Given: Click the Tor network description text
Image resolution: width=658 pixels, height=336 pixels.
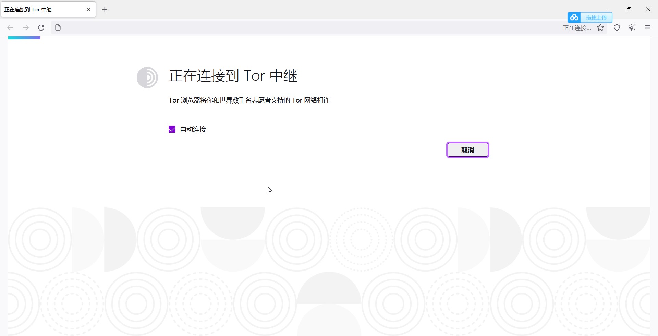Looking at the screenshot, I should point(249,100).
